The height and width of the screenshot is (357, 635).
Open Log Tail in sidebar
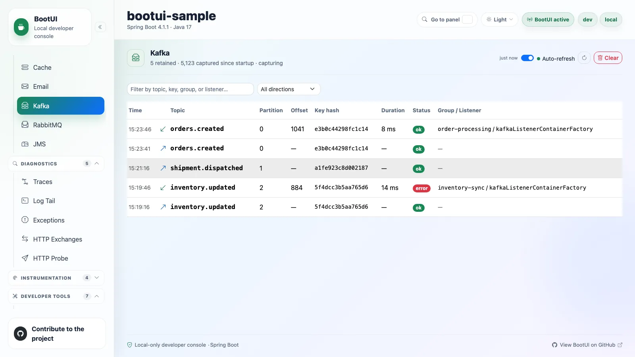(61, 201)
